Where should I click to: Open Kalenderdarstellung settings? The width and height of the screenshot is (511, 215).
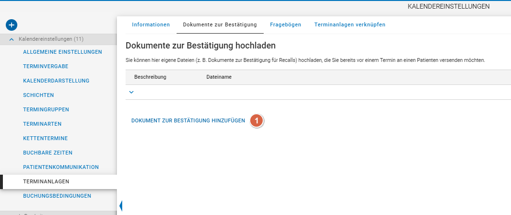click(56, 81)
